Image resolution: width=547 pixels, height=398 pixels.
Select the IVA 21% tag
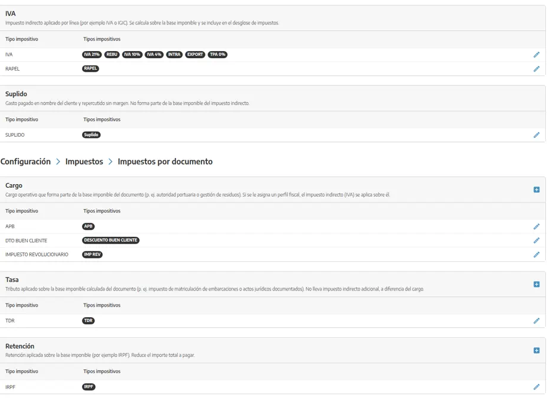[92, 55]
